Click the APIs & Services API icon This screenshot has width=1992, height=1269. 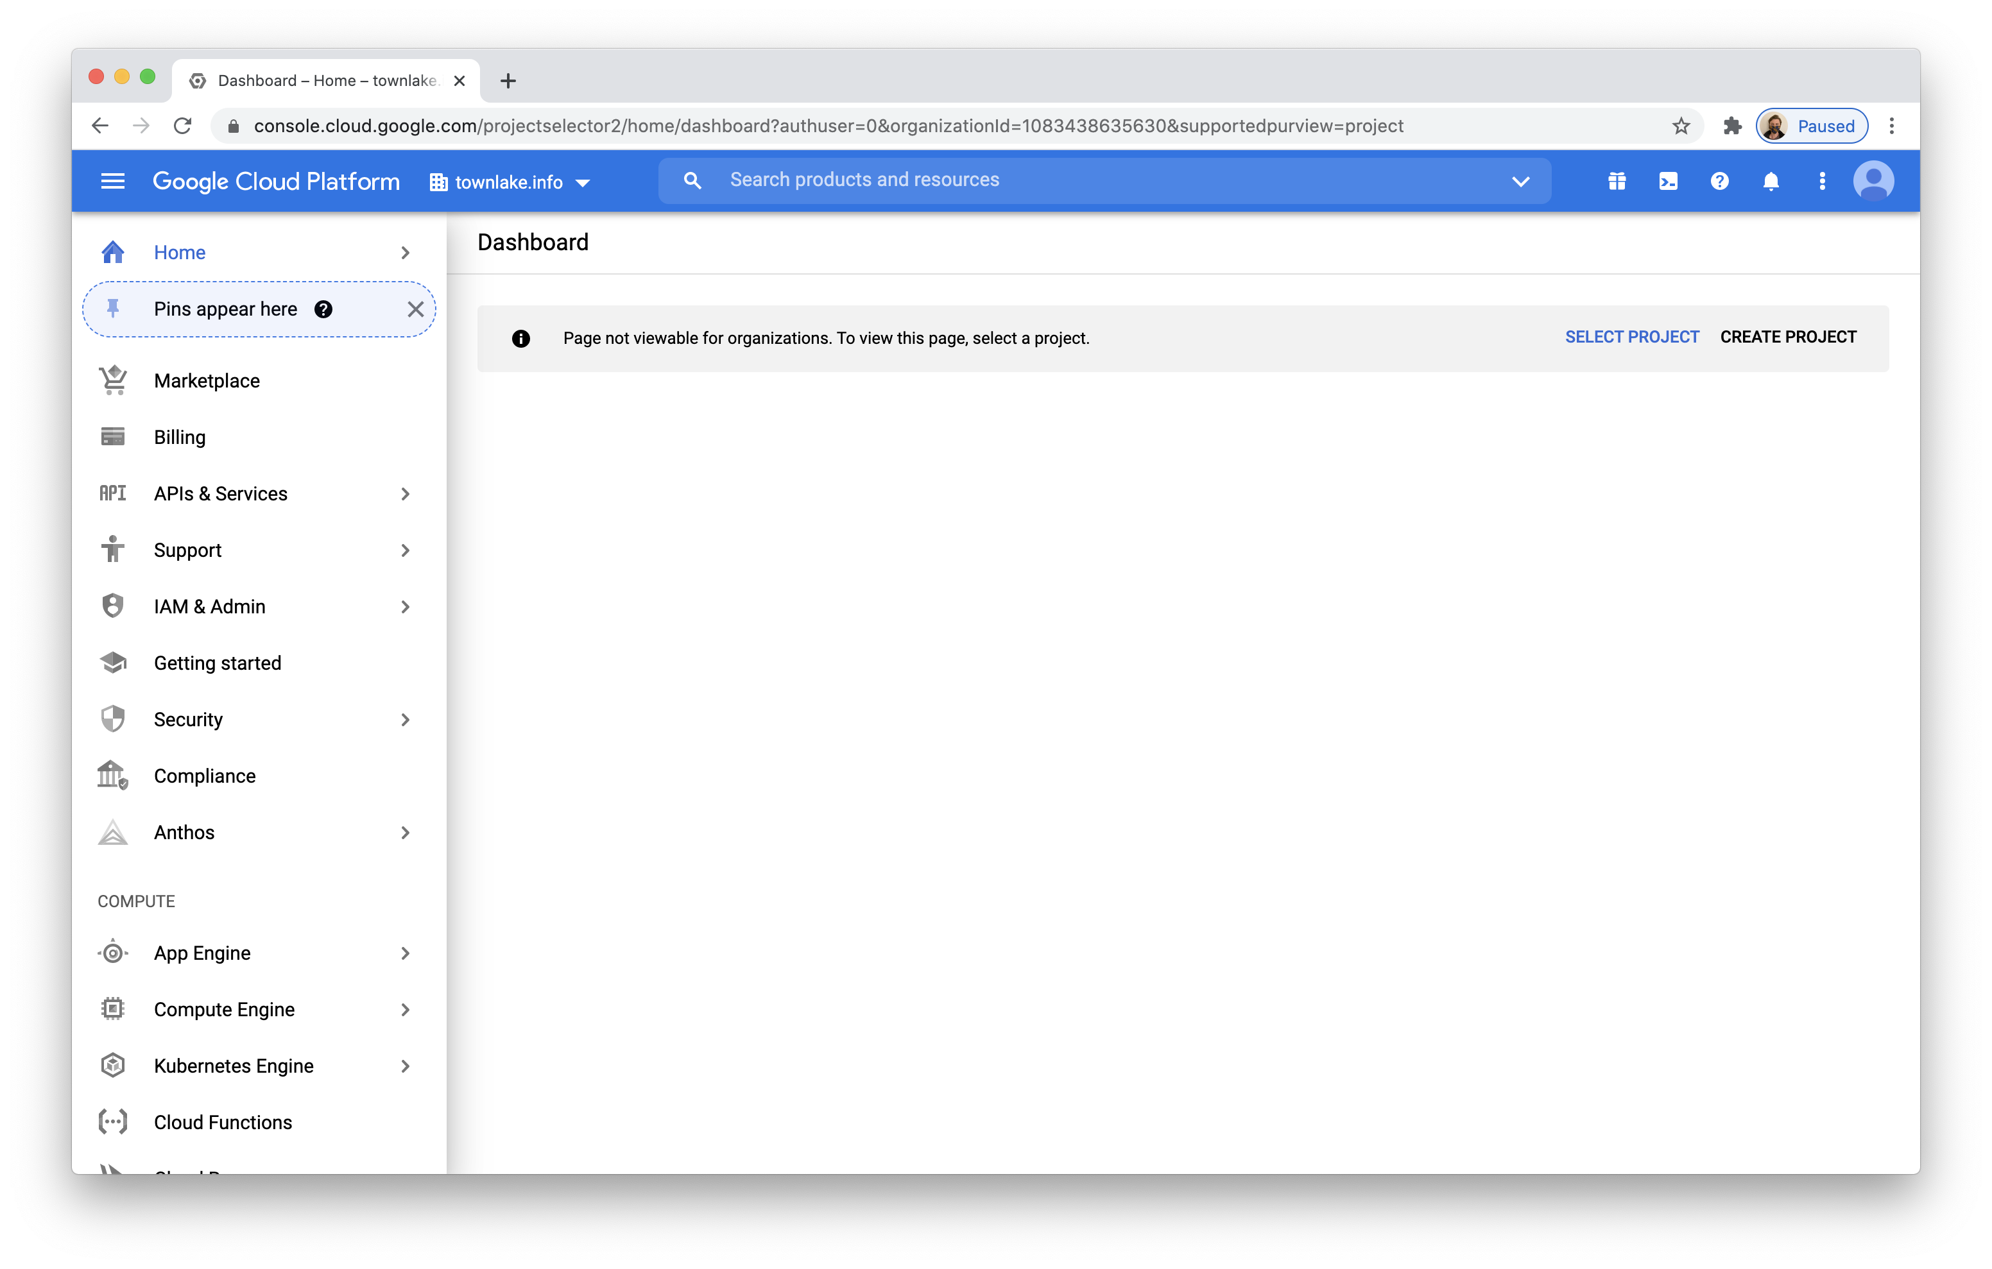[x=112, y=493]
